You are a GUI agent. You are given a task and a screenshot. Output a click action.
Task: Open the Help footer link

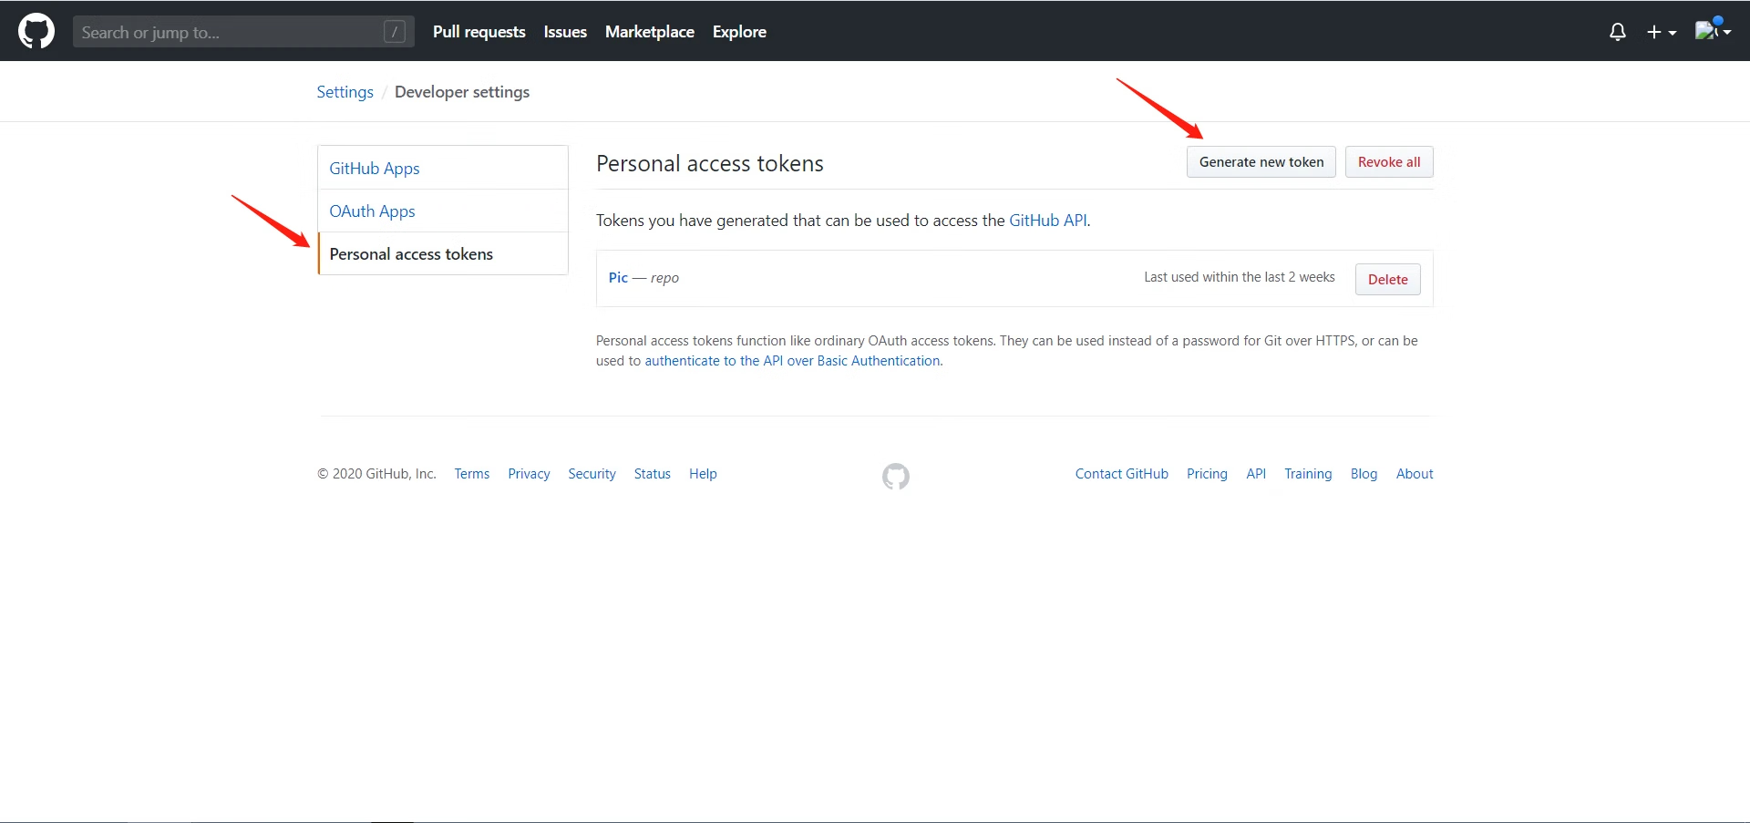(x=703, y=474)
